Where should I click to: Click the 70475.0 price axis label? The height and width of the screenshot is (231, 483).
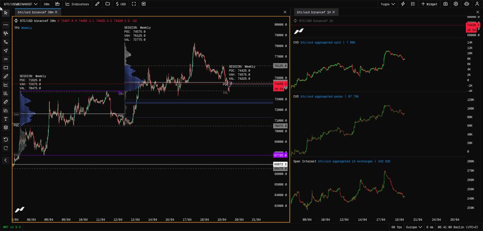click(280, 126)
